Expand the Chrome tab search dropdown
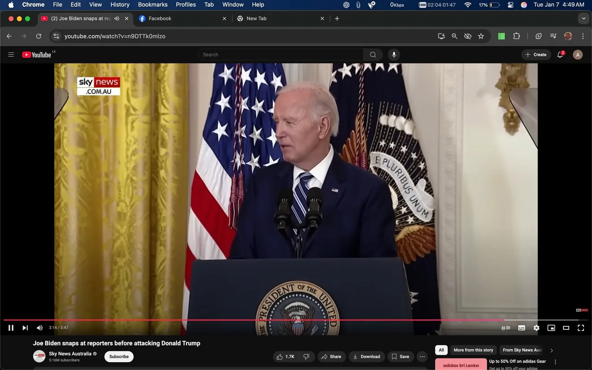 (x=584, y=18)
